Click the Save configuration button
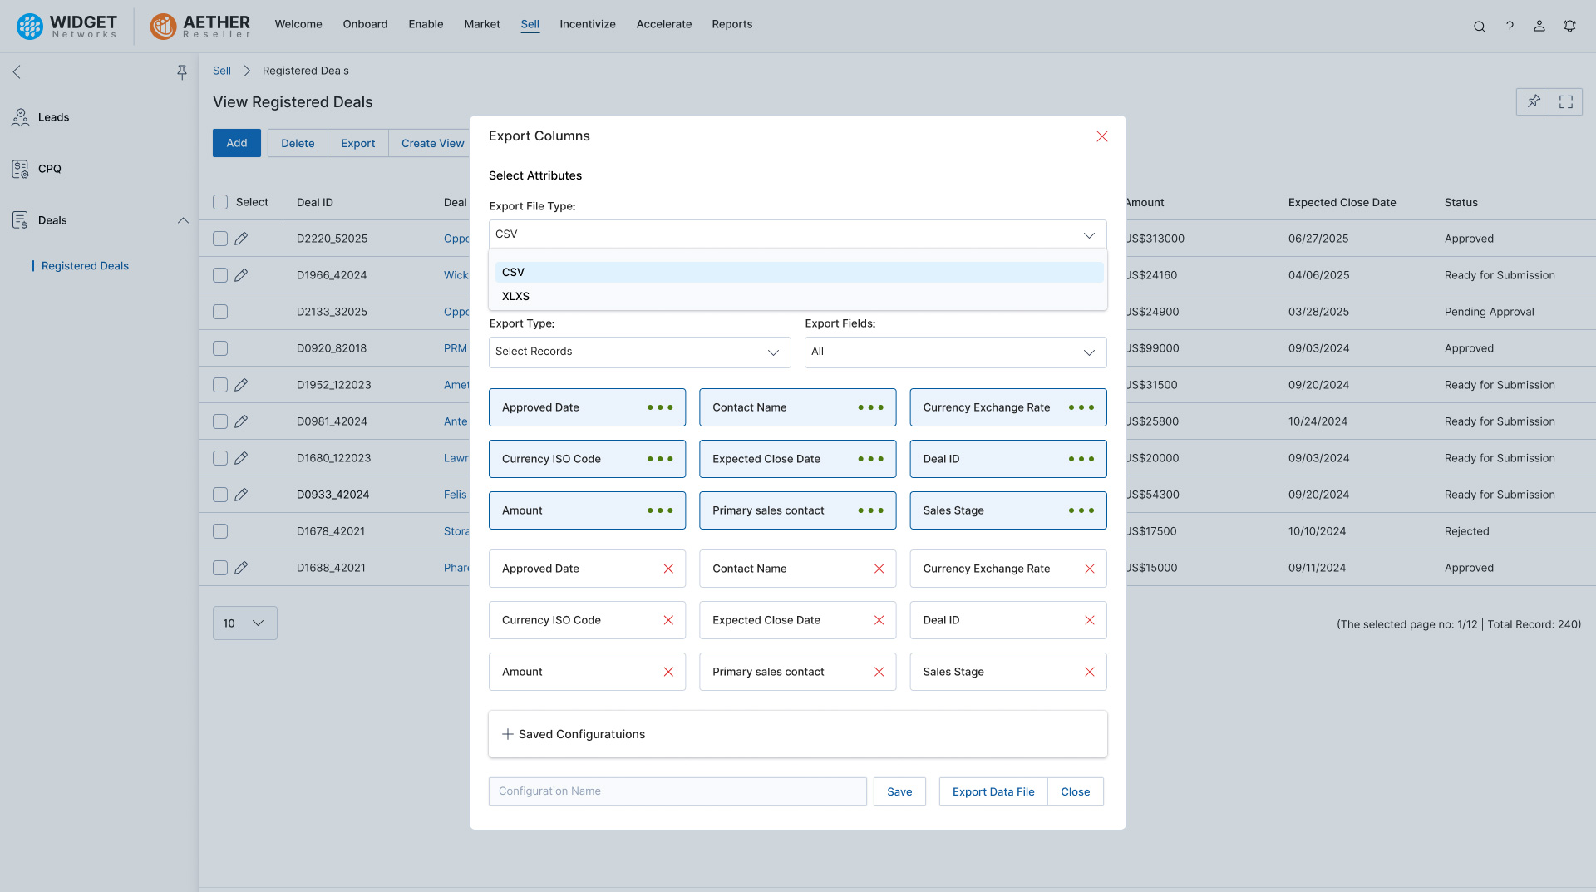Viewport: 1596px width, 892px height. (899, 792)
